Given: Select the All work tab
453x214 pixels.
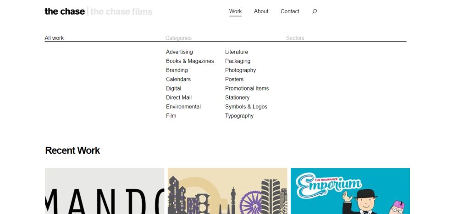Looking at the screenshot, I should pyautogui.click(x=54, y=38).
